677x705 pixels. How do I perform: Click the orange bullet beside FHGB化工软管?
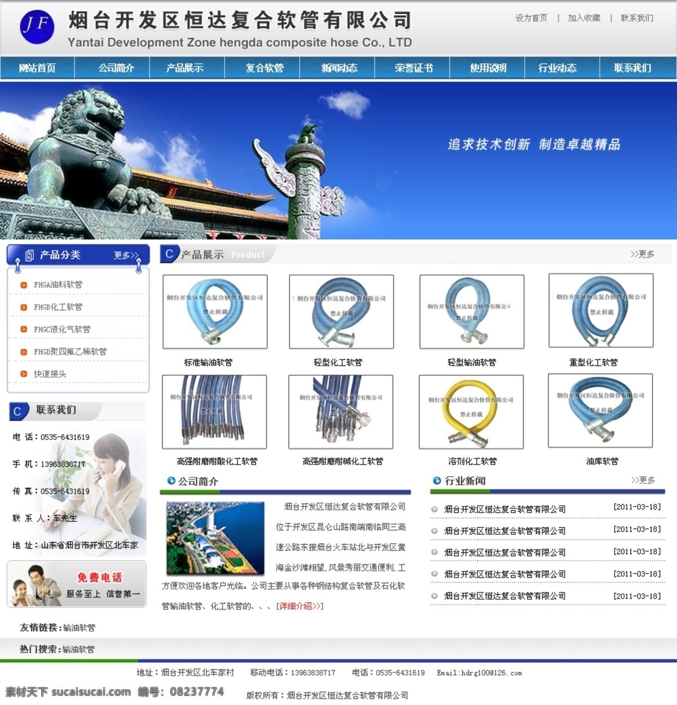(24, 307)
